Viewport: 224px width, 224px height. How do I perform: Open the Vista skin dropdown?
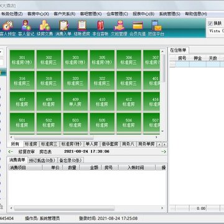(216, 30)
